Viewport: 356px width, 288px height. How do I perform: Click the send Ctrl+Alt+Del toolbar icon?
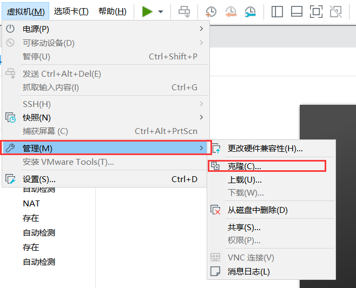tap(184, 11)
